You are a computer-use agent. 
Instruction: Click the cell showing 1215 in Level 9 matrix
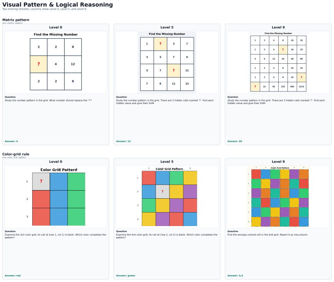[x=301, y=87]
